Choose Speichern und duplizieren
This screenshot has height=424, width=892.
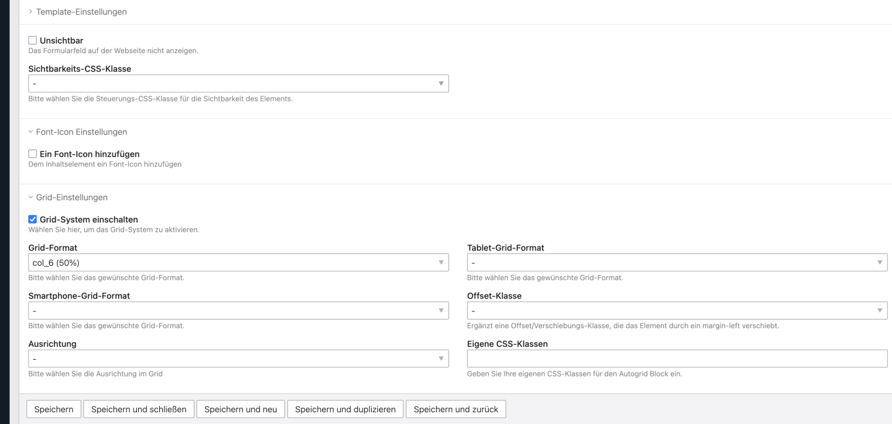click(x=345, y=409)
